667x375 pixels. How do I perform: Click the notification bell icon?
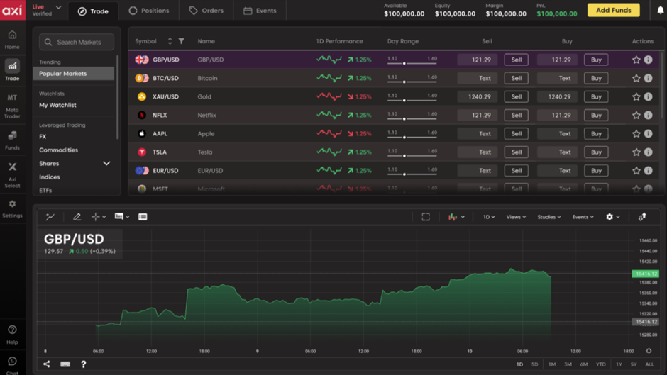pyautogui.click(x=660, y=11)
